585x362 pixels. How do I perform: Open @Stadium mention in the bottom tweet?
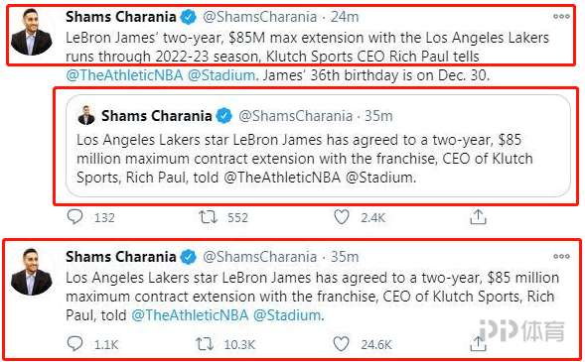point(287,315)
